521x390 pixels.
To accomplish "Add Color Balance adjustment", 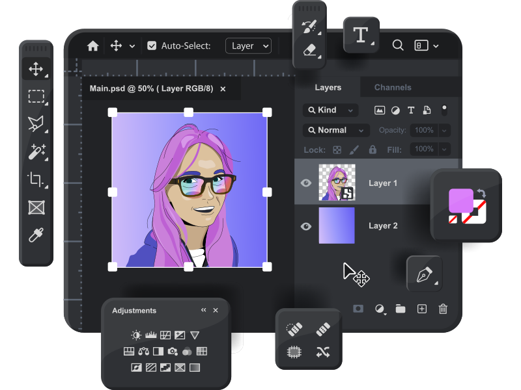I will tap(143, 351).
